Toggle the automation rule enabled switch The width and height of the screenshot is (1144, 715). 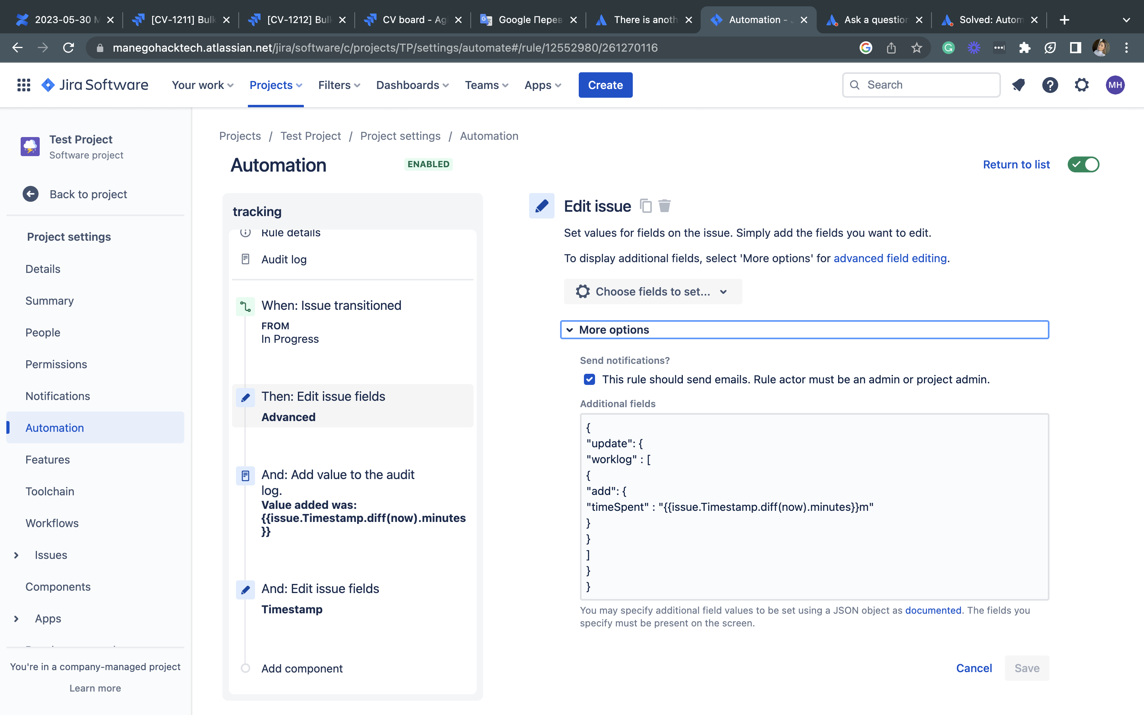point(1084,164)
